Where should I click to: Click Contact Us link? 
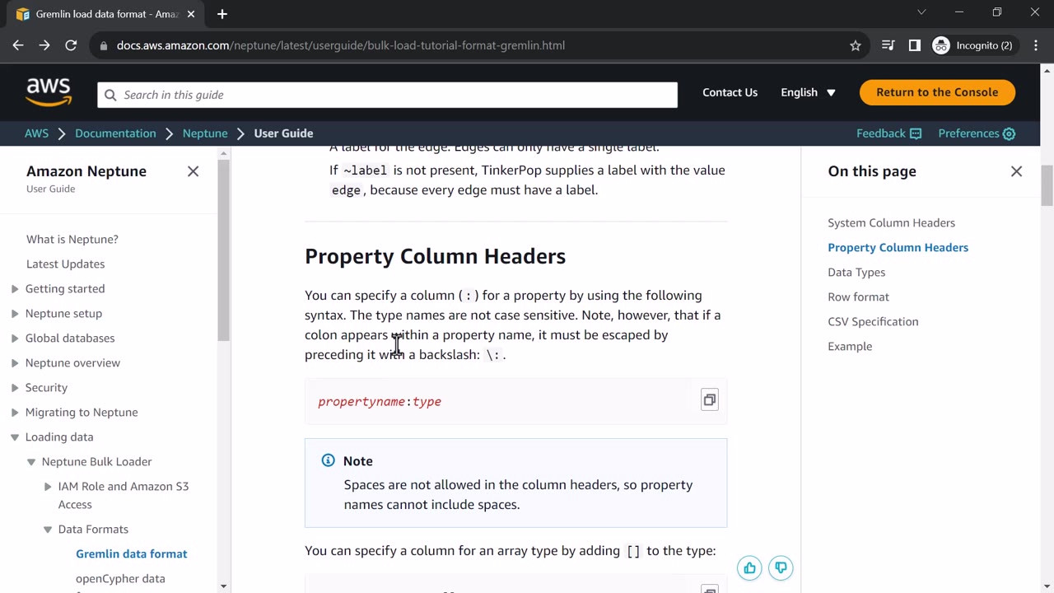[730, 92]
